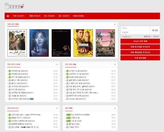Open drama entry 18 어게인 9회
The image size is (164, 132).
click(20, 87)
